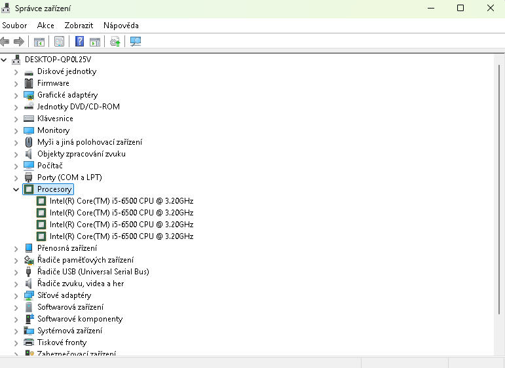Image resolution: width=505 pixels, height=368 pixels.
Task: Expand the Síťové adaptéry node
Action: pyautogui.click(x=16, y=295)
